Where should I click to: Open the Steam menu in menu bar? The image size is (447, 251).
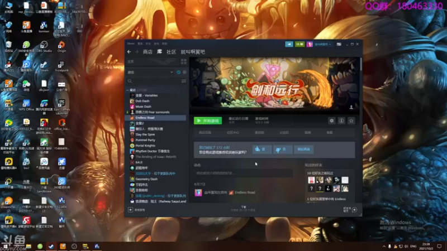point(131,44)
